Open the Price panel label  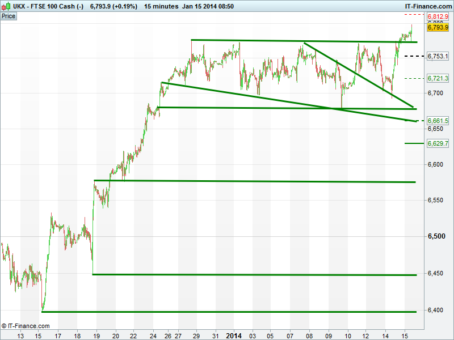[9, 16]
